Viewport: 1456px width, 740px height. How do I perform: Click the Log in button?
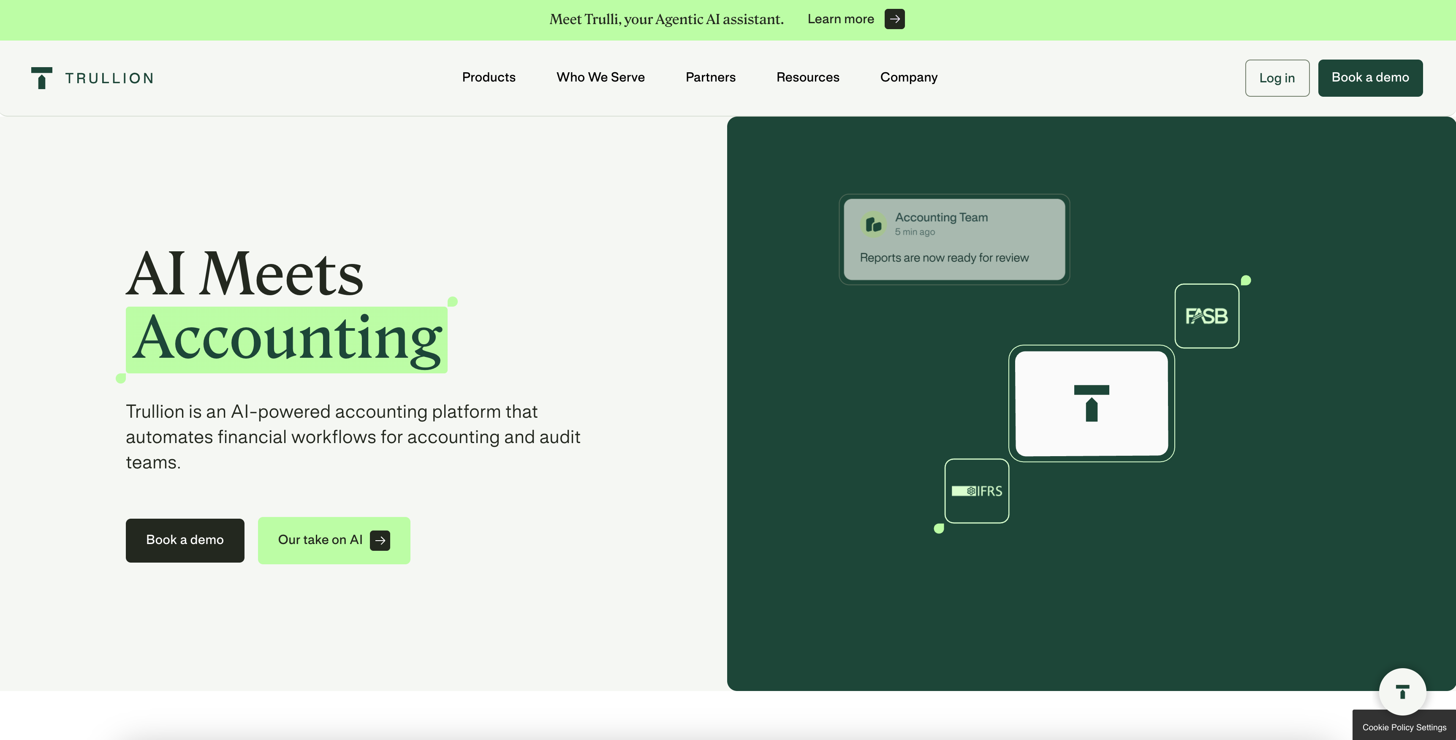click(x=1277, y=77)
